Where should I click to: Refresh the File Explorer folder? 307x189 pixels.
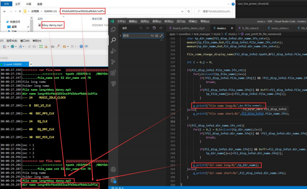[189, 11]
